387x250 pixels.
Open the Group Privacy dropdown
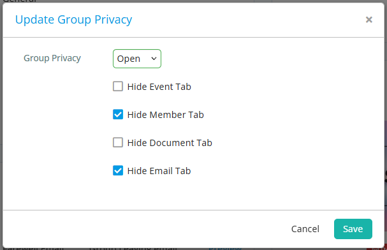pyautogui.click(x=137, y=59)
